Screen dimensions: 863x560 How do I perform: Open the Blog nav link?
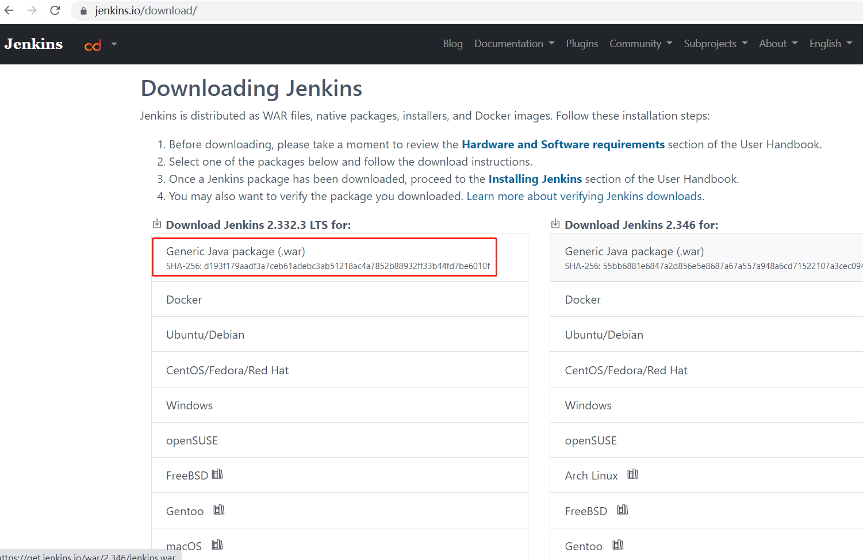click(452, 44)
